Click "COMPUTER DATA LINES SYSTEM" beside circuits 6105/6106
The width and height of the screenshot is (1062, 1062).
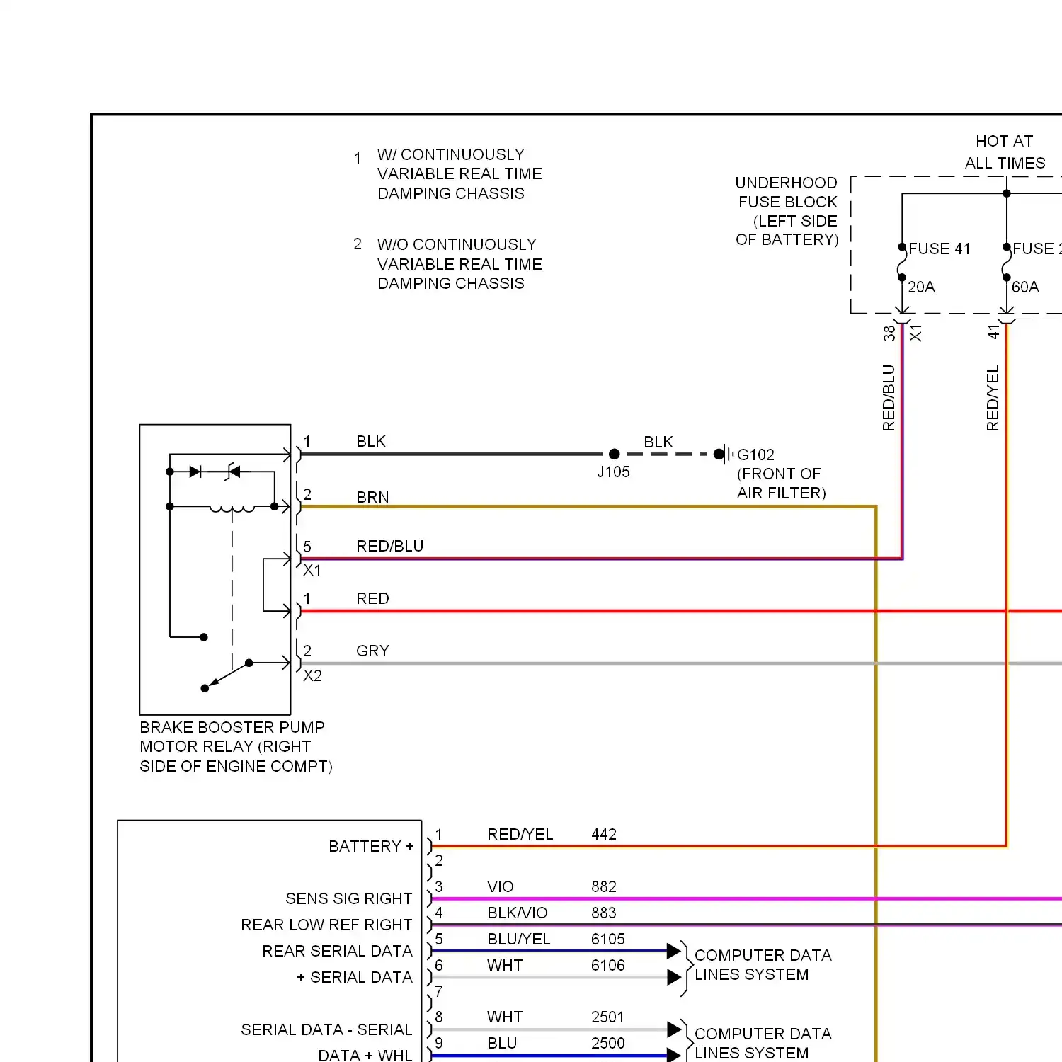coord(763,965)
